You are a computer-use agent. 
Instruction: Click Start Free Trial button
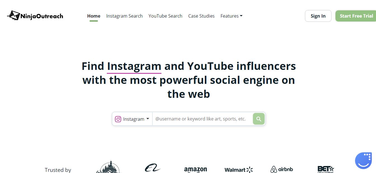click(356, 16)
